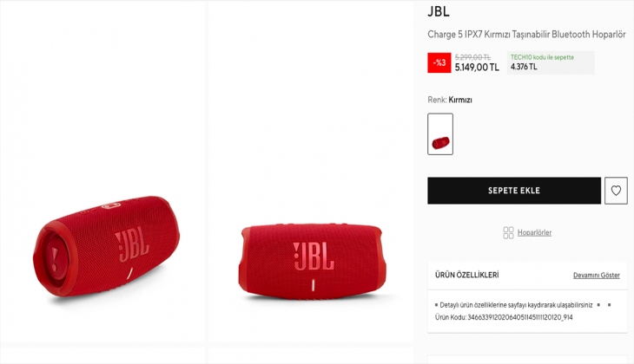The width and height of the screenshot is (634, 364).
Task: Click the crossed-out 5.299,00 TL price
Action: coord(472,57)
